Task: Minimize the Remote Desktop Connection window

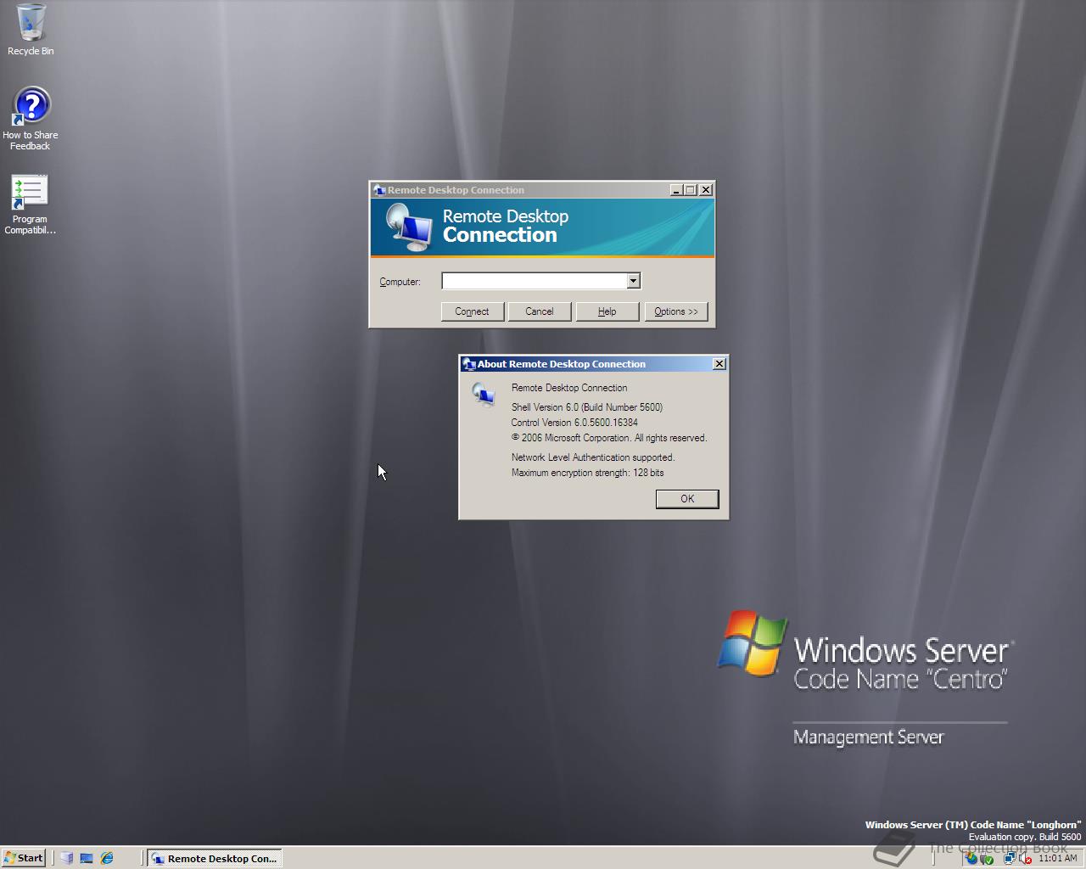Action: [x=676, y=190]
